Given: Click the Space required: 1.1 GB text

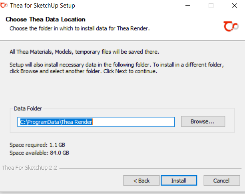Looking at the screenshot, I should (x=37, y=145).
